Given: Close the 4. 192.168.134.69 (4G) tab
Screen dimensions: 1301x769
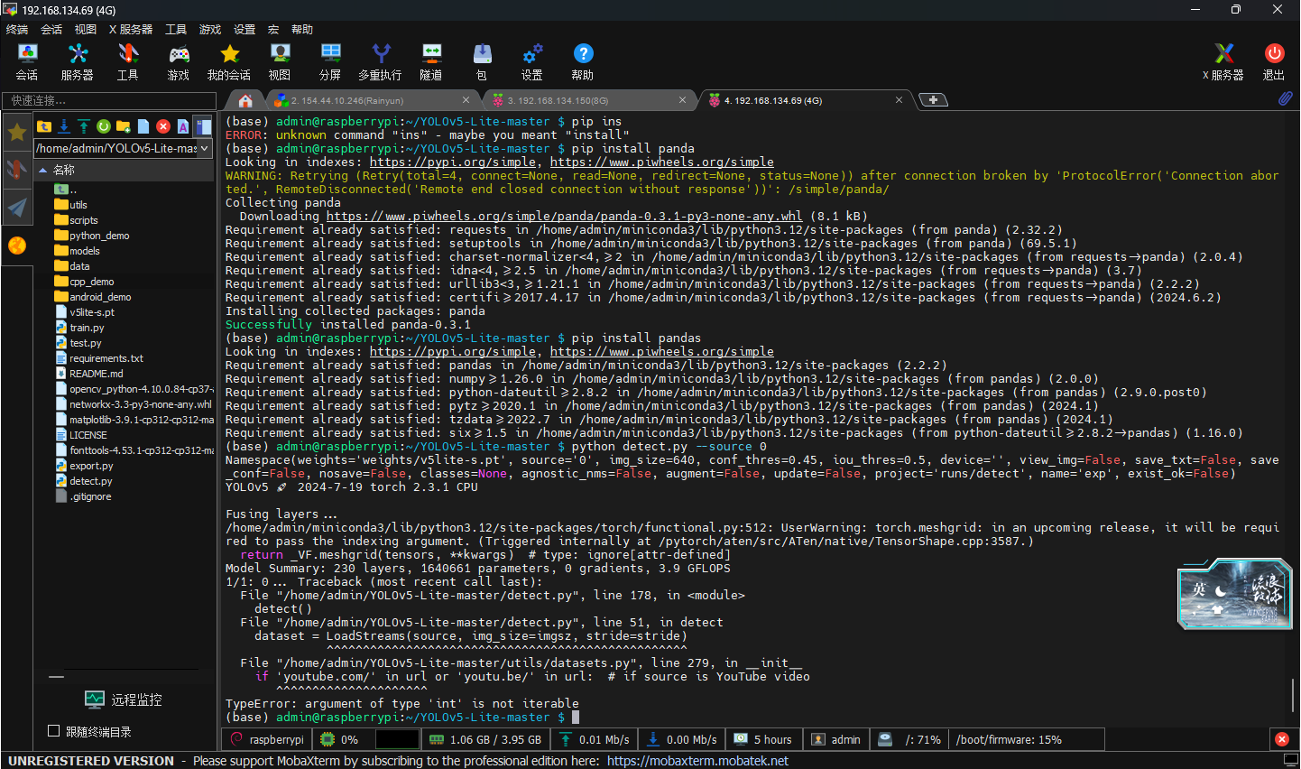Looking at the screenshot, I should click(x=899, y=100).
